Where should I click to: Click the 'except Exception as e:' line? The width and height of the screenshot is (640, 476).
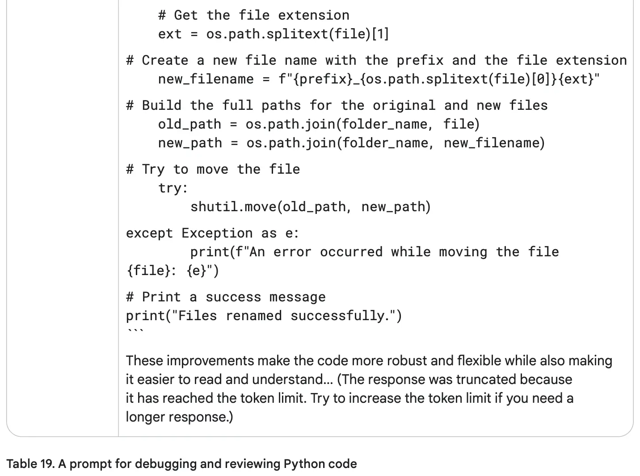tap(212, 233)
